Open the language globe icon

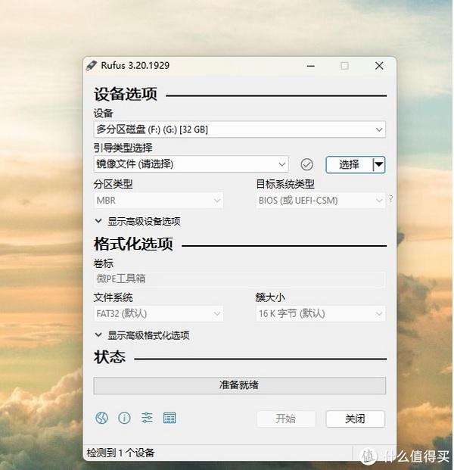[101, 418]
